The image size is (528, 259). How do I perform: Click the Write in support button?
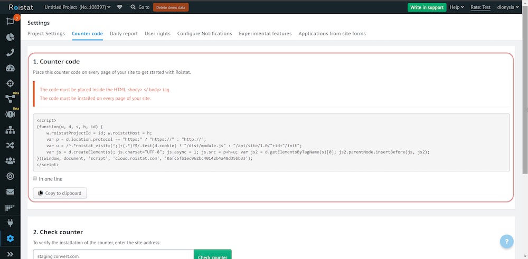[427, 7]
